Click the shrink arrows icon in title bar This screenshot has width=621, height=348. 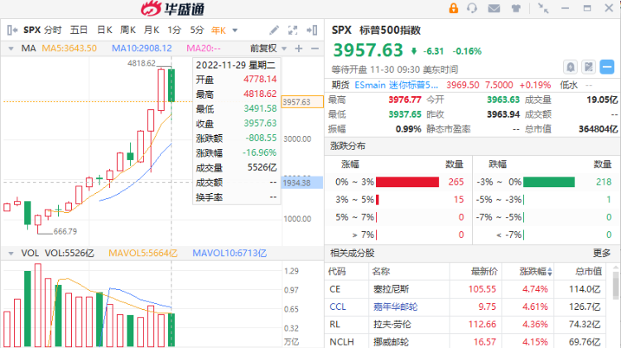tap(543, 8)
